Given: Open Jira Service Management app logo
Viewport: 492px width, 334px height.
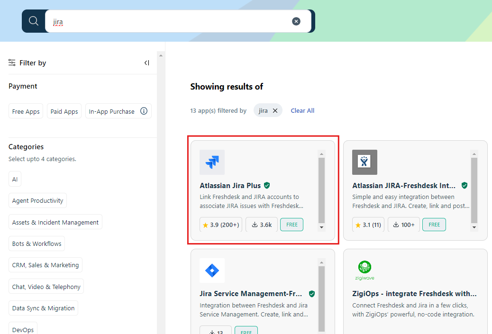Looking at the screenshot, I should 212,271.
